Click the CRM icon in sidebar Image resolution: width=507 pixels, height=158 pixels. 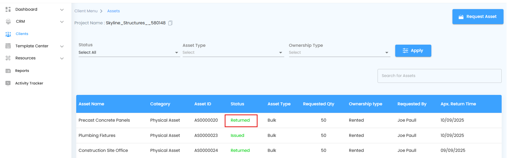(x=8, y=22)
